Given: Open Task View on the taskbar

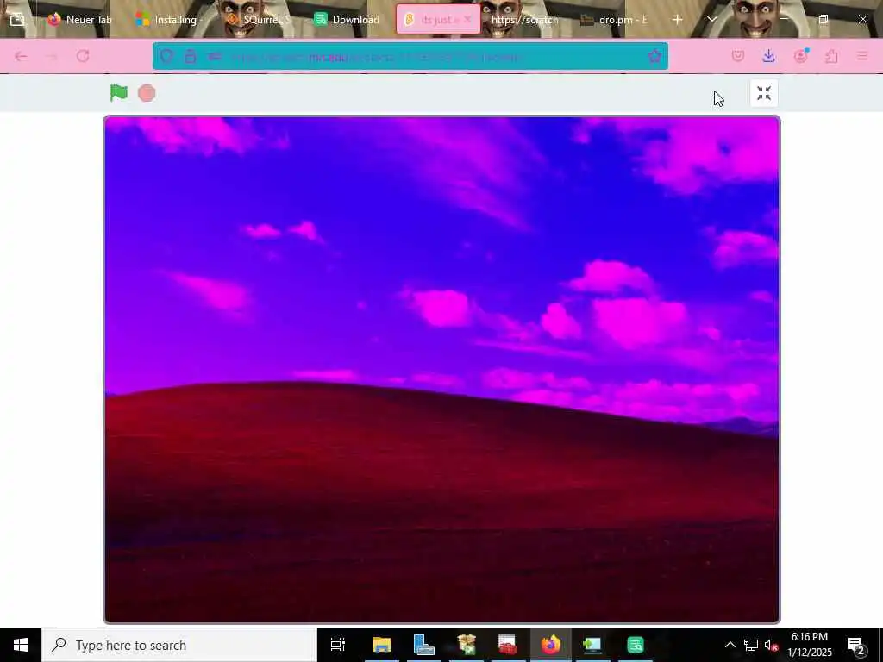Looking at the screenshot, I should click(337, 645).
